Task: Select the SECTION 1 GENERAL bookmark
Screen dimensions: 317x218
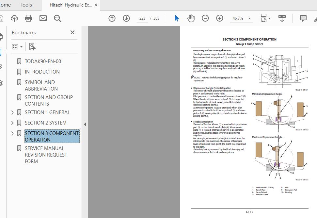Action: pos(47,112)
